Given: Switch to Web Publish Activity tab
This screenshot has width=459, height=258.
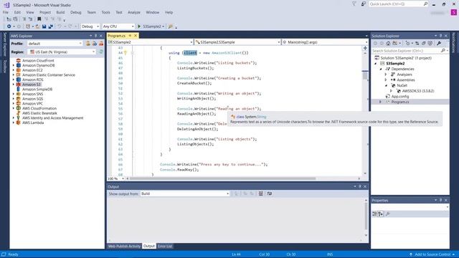Looking at the screenshot, I should click(124, 247).
